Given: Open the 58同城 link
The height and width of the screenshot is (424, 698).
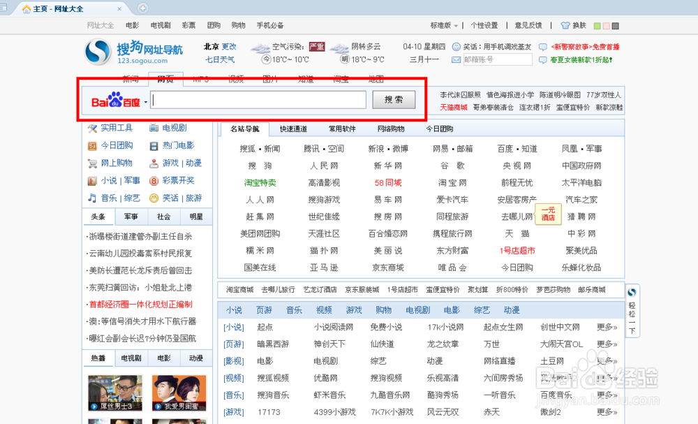Looking at the screenshot, I should (x=388, y=182).
